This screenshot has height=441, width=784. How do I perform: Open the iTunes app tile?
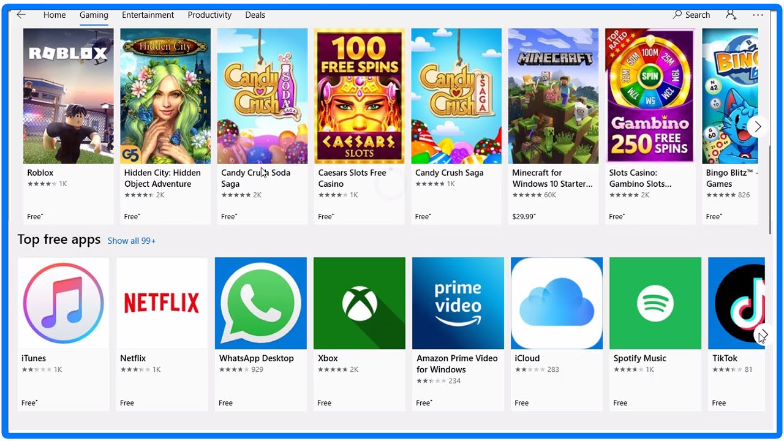coord(64,334)
